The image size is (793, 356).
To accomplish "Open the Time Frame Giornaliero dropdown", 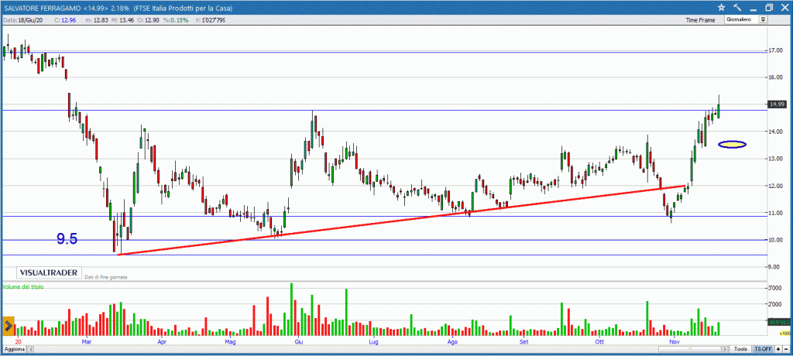I will click(x=746, y=19).
